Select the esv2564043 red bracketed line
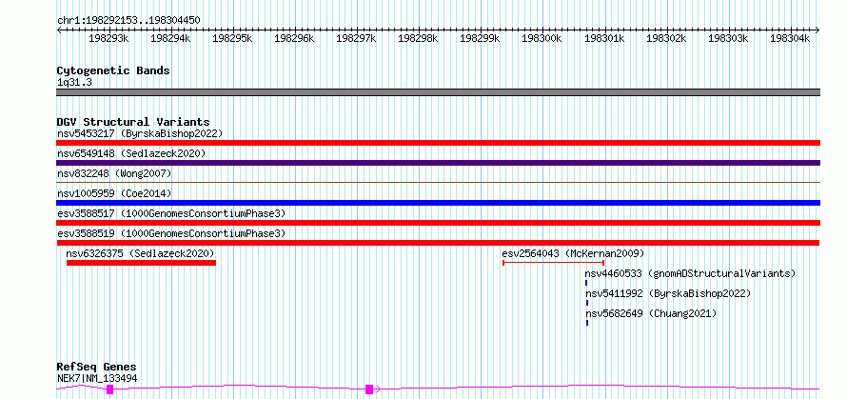The width and height of the screenshot is (847, 399). (554, 263)
